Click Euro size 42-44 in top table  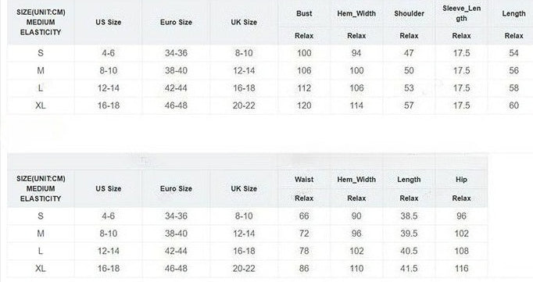(176, 88)
